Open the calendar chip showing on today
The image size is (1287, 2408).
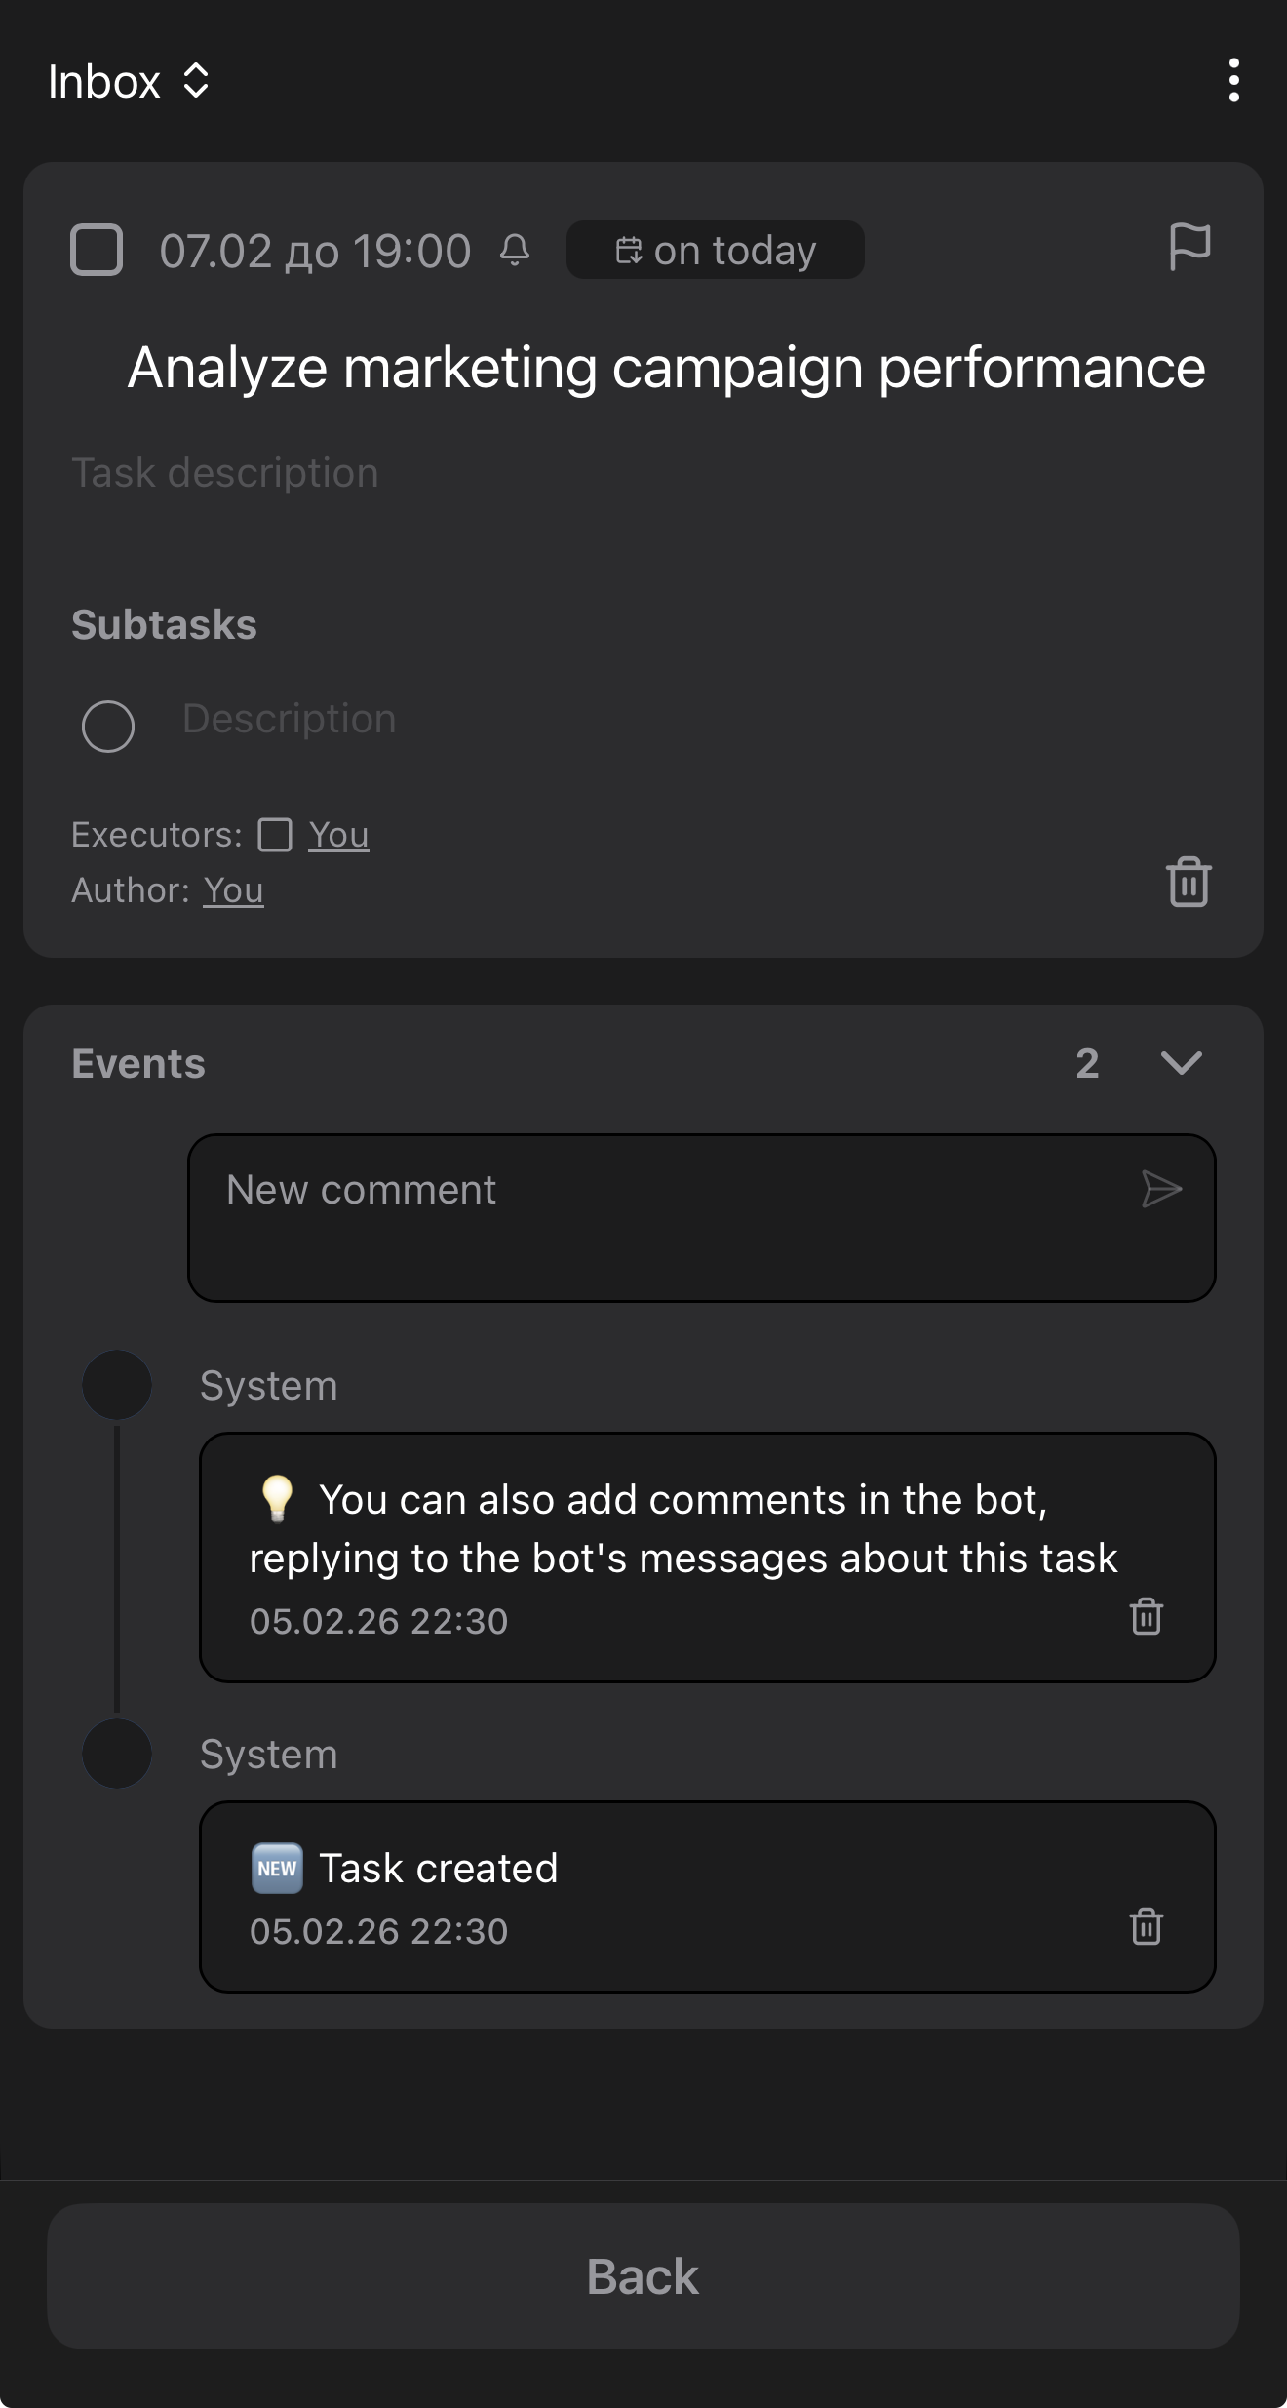click(x=715, y=250)
